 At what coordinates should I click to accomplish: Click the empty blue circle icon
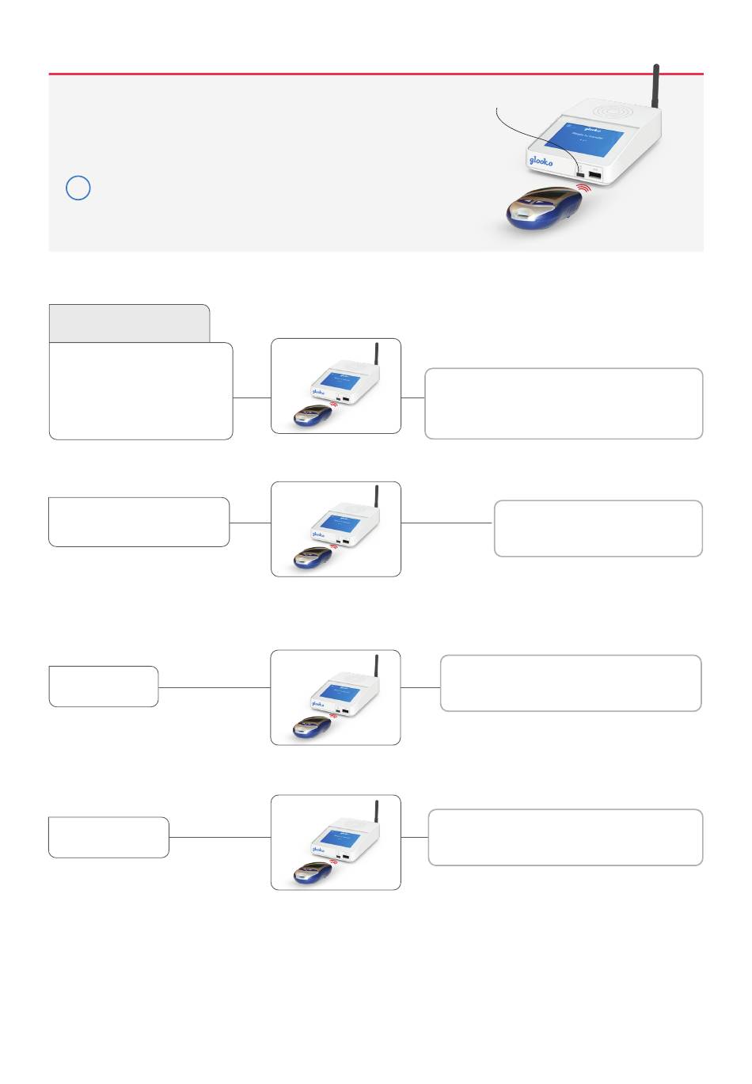[78, 188]
